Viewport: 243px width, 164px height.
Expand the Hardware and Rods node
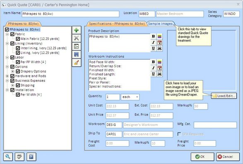(7, 76)
